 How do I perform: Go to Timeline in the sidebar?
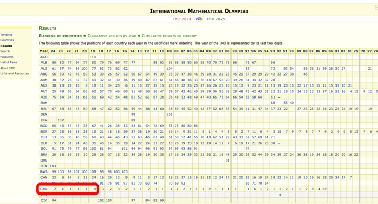click(6, 35)
